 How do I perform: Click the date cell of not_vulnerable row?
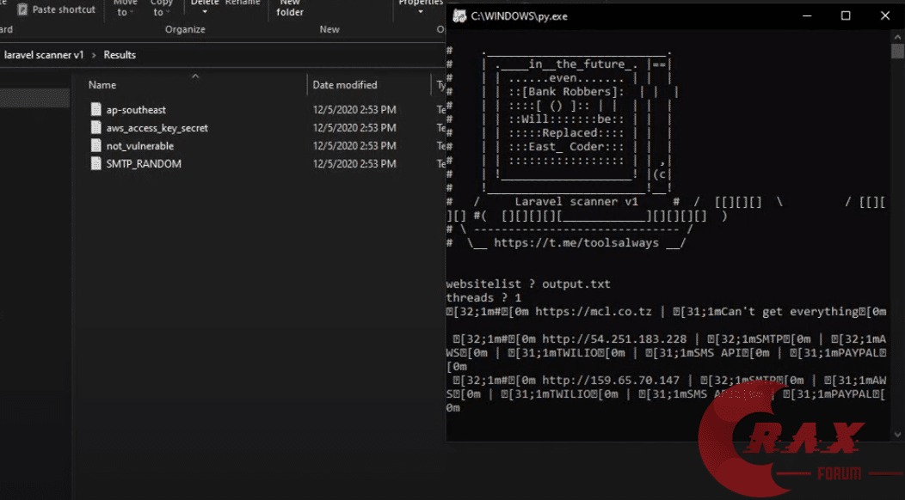(x=354, y=146)
